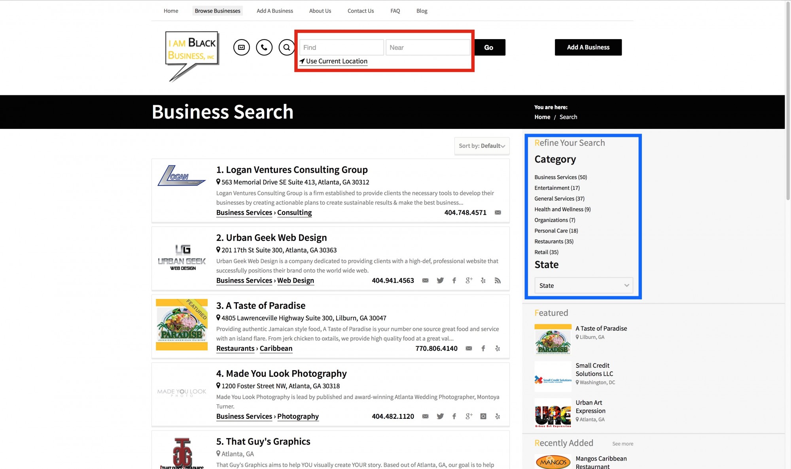
Task: Open That Guy's Graphics listing title
Action: 263,442
